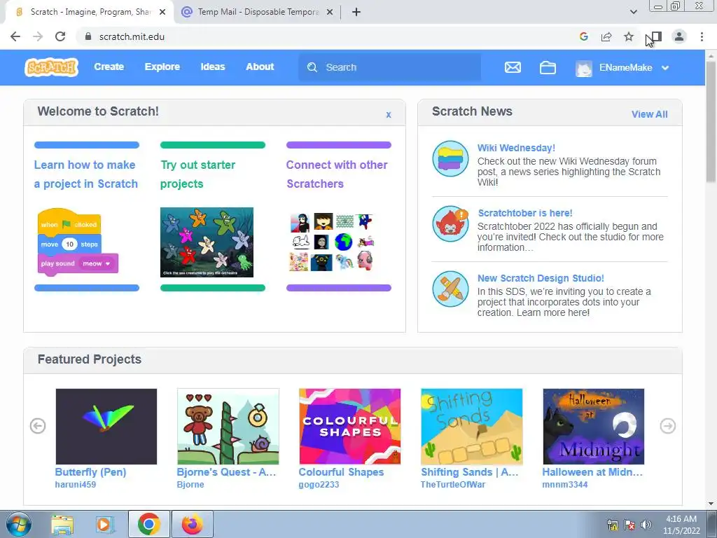The height and width of the screenshot is (538, 717).
Task: Open Create in Scratch navbar
Action: click(109, 67)
